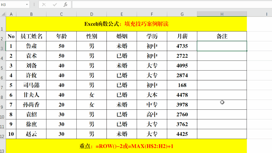Click inside the formula bar input
This screenshot has height=153, width=272.
[x=172, y=5]
